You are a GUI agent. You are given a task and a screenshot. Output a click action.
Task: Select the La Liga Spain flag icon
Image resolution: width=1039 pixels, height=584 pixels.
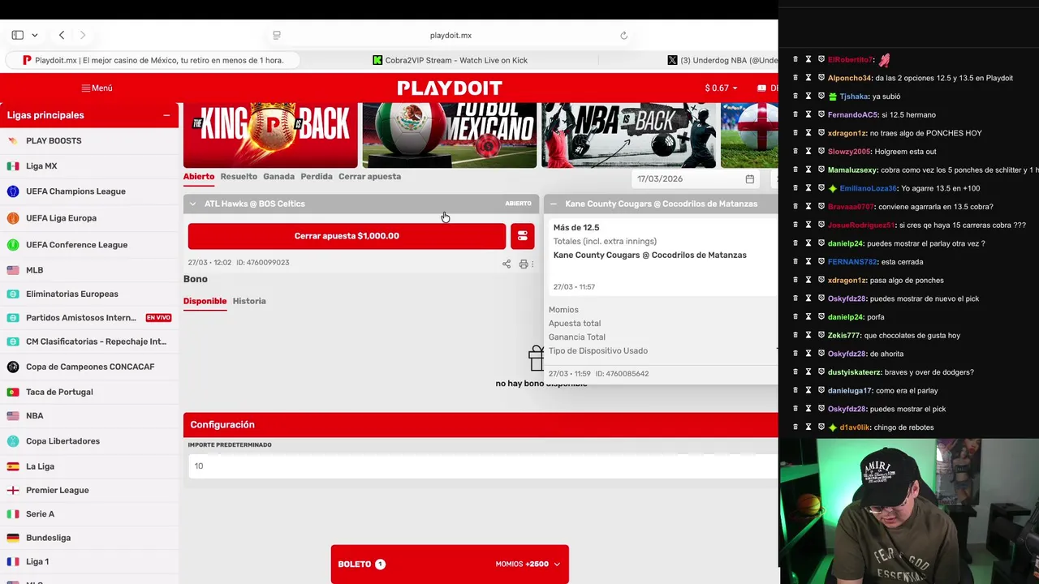[13, 466]
